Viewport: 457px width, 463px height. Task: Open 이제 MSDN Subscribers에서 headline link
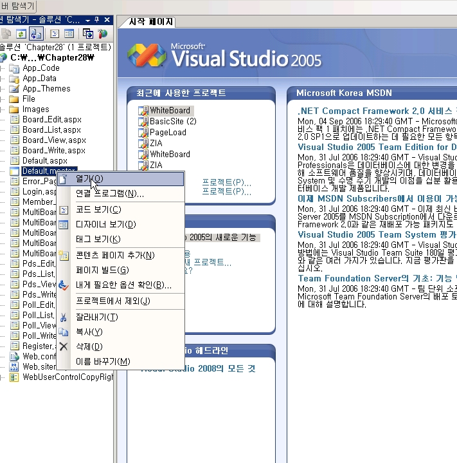coord(377,199)
